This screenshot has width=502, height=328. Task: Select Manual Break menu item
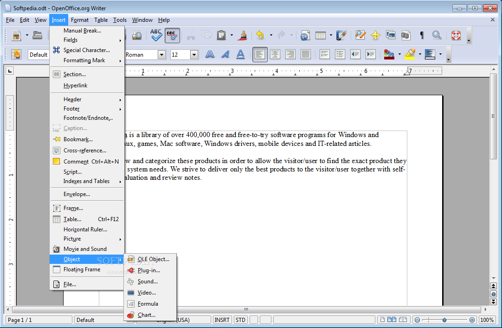[87, 31]
